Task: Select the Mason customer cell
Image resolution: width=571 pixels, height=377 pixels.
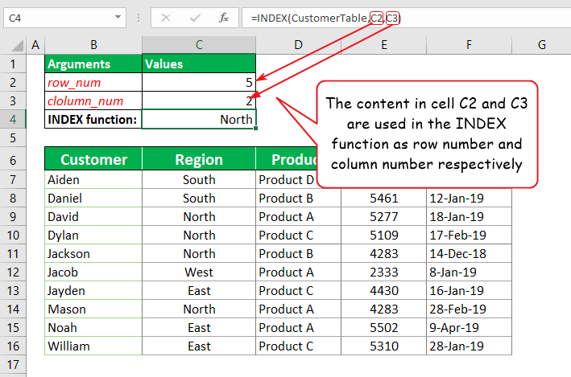Action: [93, 309]
